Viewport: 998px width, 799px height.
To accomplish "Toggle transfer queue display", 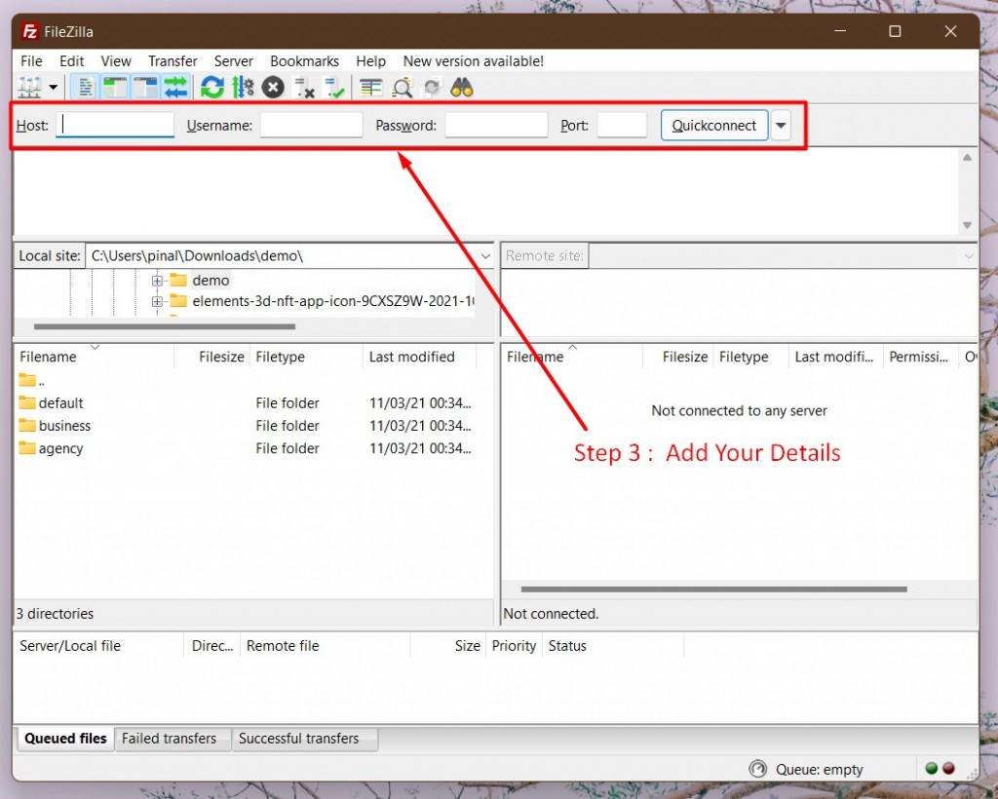I will tap(176, 87).
